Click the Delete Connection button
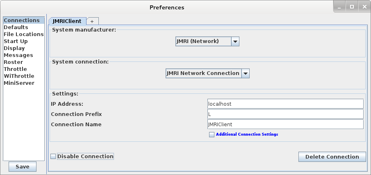The height and width of the screenshot is (175, 371). coord(332,157)
